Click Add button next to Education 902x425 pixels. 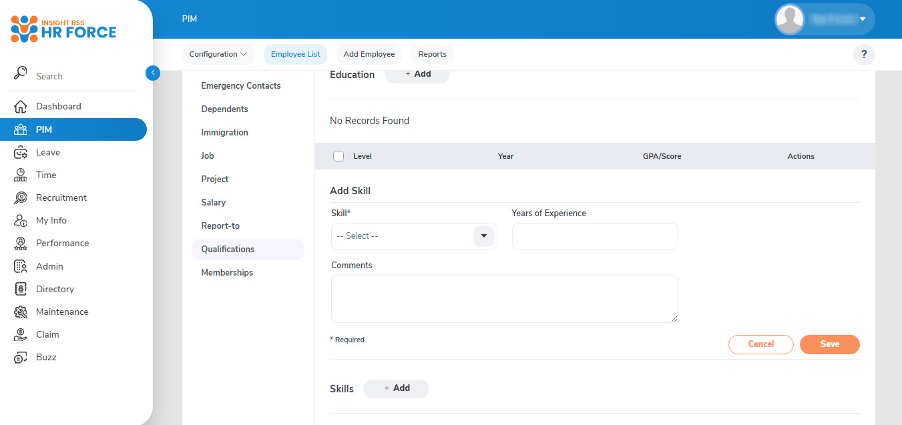(x=417, y=74)
